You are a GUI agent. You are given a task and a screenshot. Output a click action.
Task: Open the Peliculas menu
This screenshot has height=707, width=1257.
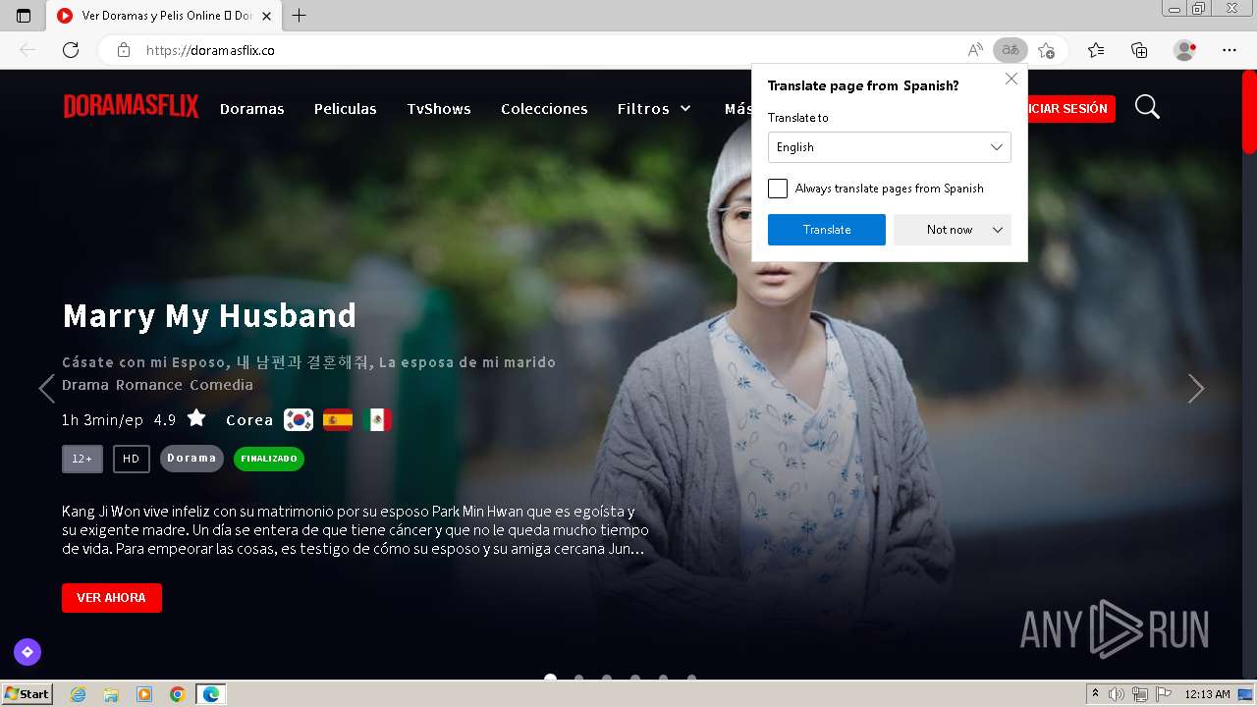(x=346, y=109)
